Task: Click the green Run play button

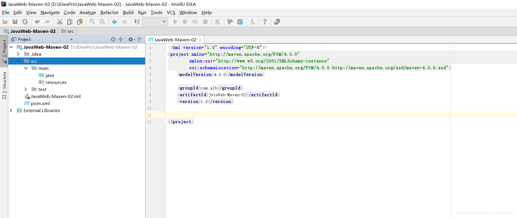Action: click(175, 22)
